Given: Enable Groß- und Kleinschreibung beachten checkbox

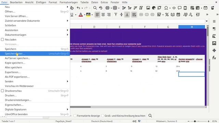Looking at the screenshot, I should pyautogui.click(x=103, y=116).
